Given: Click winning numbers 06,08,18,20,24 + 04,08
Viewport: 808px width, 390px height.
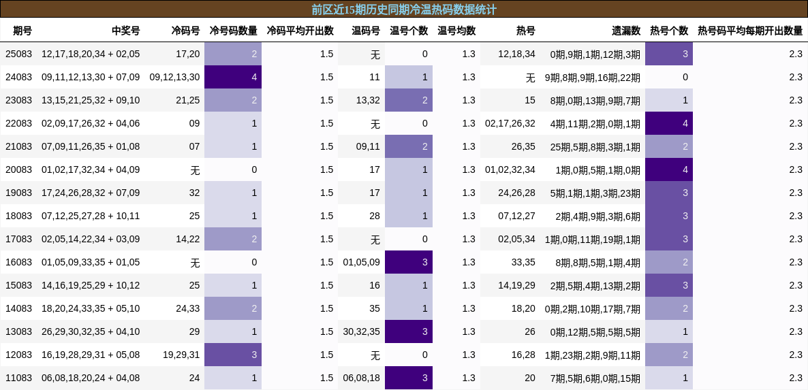Looking at the screenshot, I should pos(91,378).
